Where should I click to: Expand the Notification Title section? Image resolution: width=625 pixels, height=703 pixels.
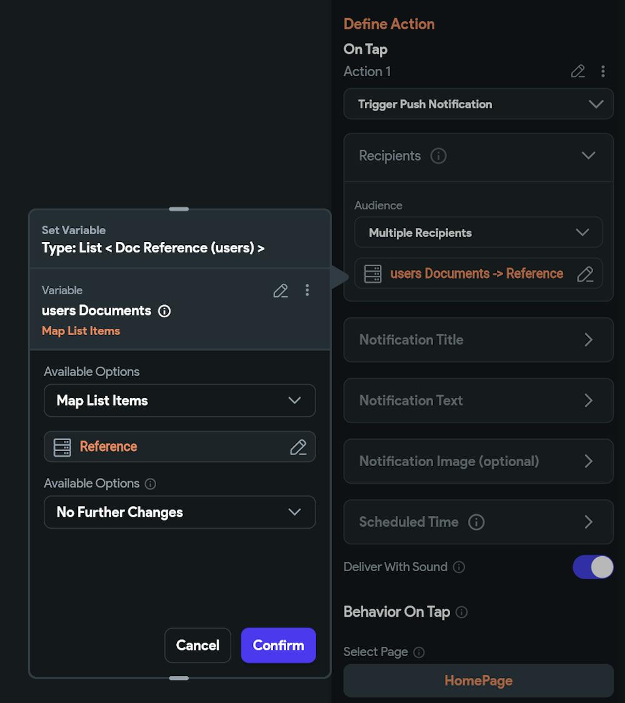[x=479, y=340]
